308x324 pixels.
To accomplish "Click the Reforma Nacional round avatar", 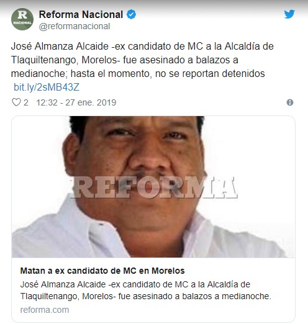I will 22,19.
